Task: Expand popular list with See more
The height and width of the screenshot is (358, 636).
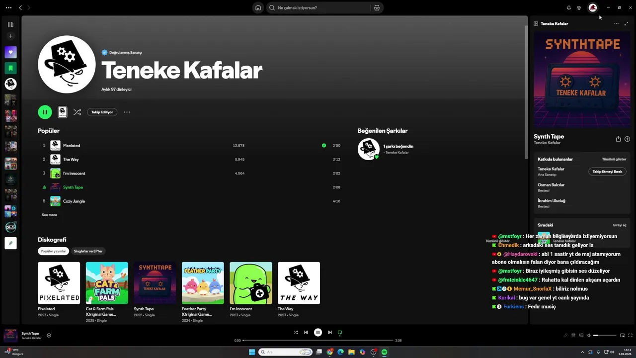Action: [x=49, y=215]
